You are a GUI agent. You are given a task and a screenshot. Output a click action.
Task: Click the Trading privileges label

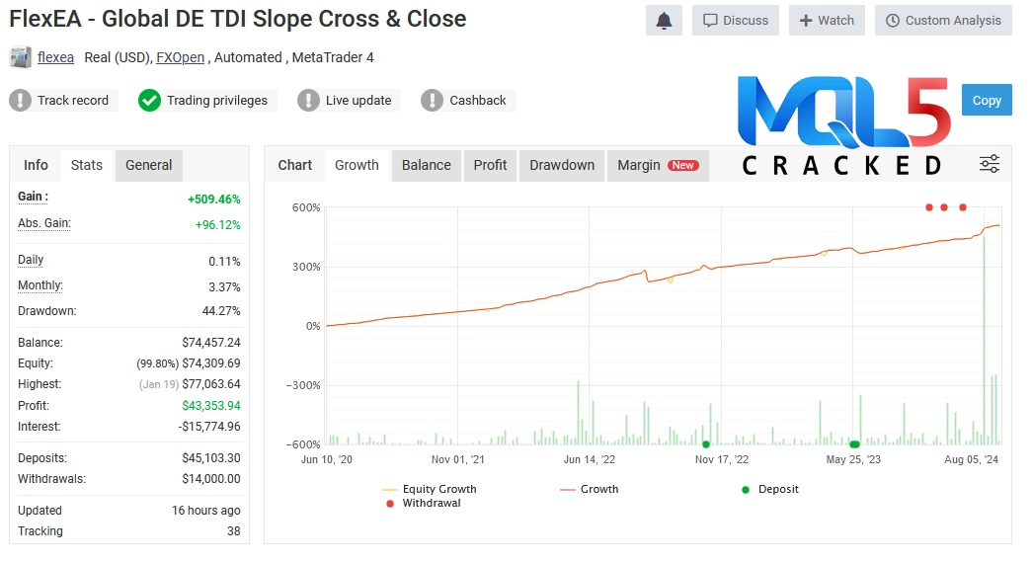tap(216, 100)
